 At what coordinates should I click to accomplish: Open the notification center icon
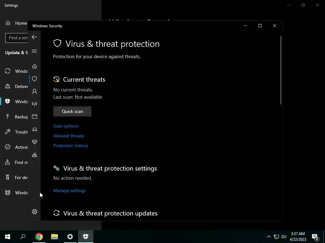point(315,237)
